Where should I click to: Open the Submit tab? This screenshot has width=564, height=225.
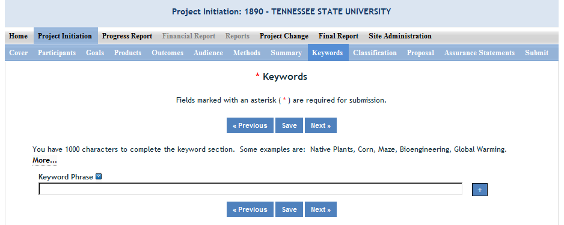pos(536,53)
